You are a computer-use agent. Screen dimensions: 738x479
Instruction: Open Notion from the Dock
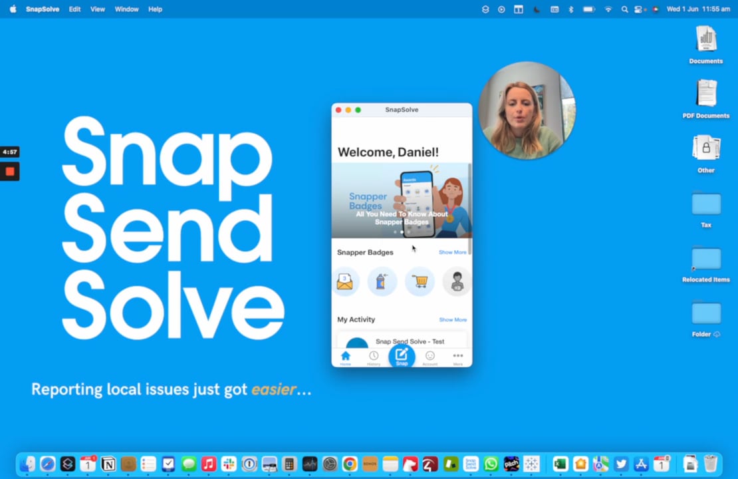(x=108, y=464)
